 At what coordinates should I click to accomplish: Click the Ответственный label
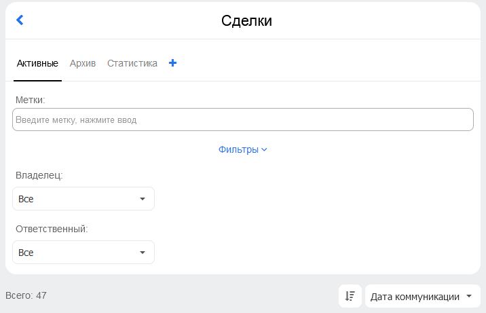pyautogui.click(x=52, y=229)
